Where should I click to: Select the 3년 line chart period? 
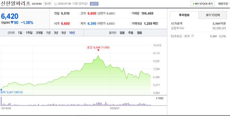[x=56, y=33]
